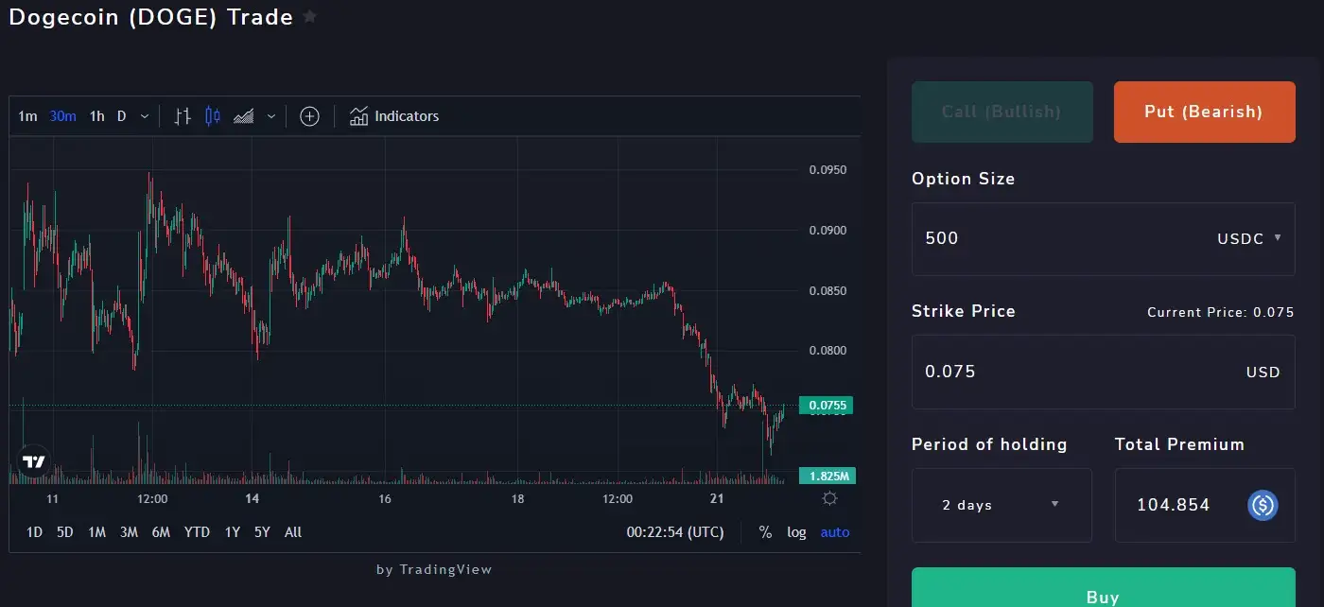Click the compare/add symbol plus icon
Image resolution: width=1324 pixels, height=607 pixels.
[309, 116]
